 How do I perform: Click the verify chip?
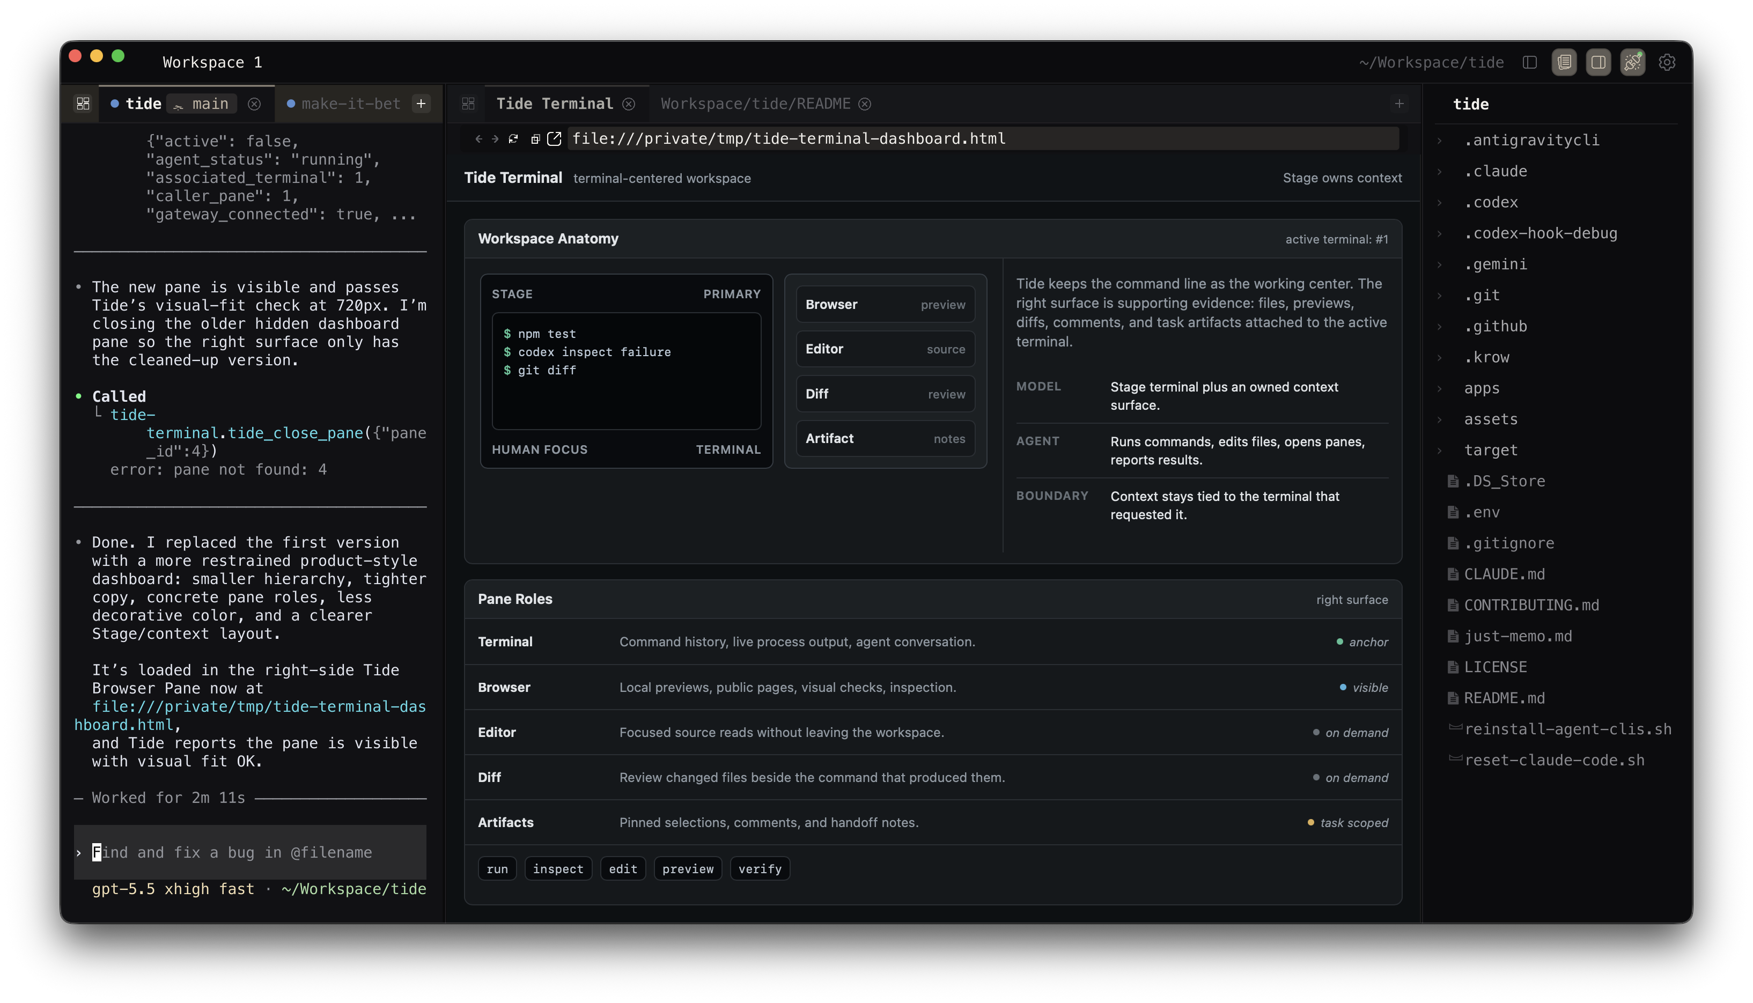point(760,869)
